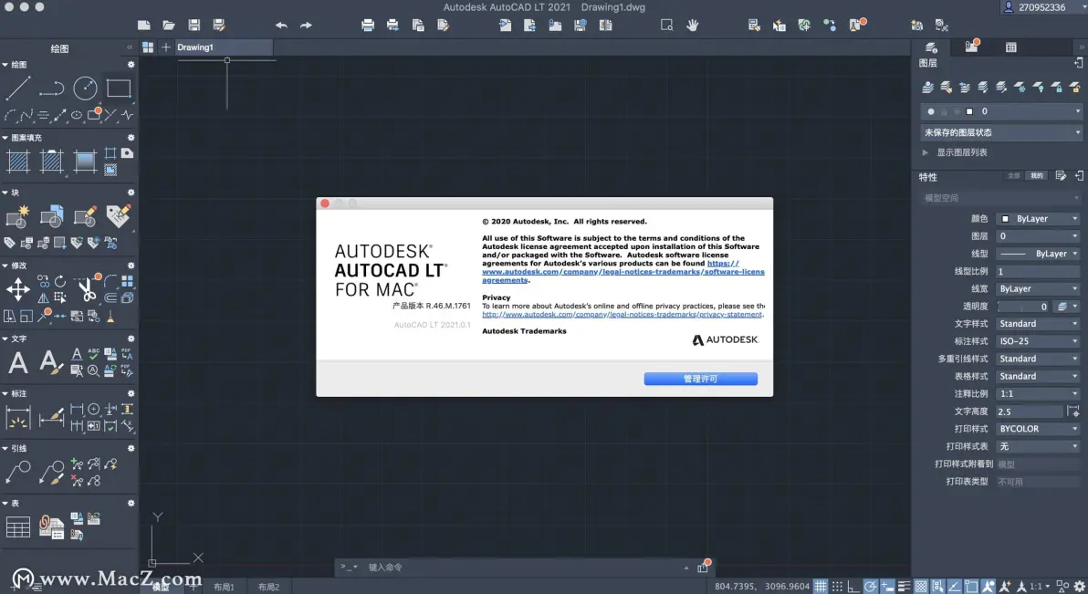Open the annotation scale 1:1 property dropdown
Viewport: 1088px width, 594px height.
tap(1038, 393)
